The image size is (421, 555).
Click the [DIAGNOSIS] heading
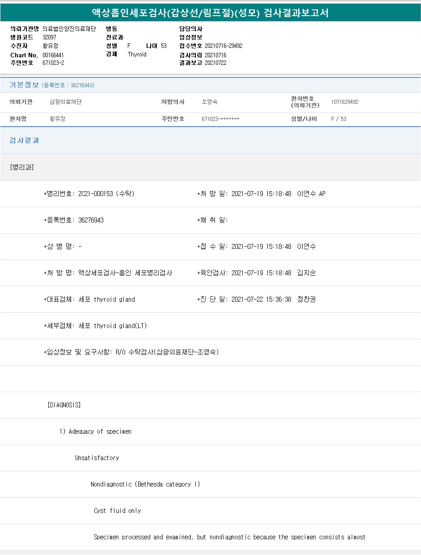pyautogui.click(x=64, y=405)
